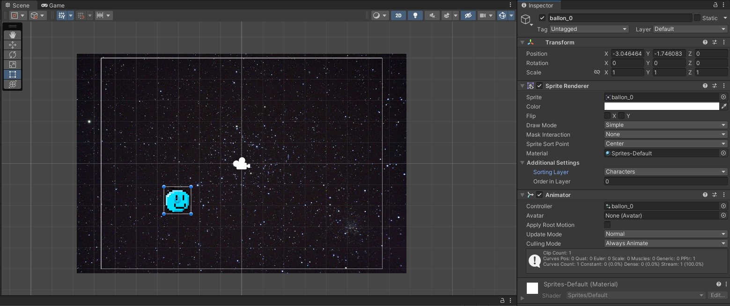Open object picker for Material field
730x306 pixels.
pyautogui.click(x=723, y=153)
